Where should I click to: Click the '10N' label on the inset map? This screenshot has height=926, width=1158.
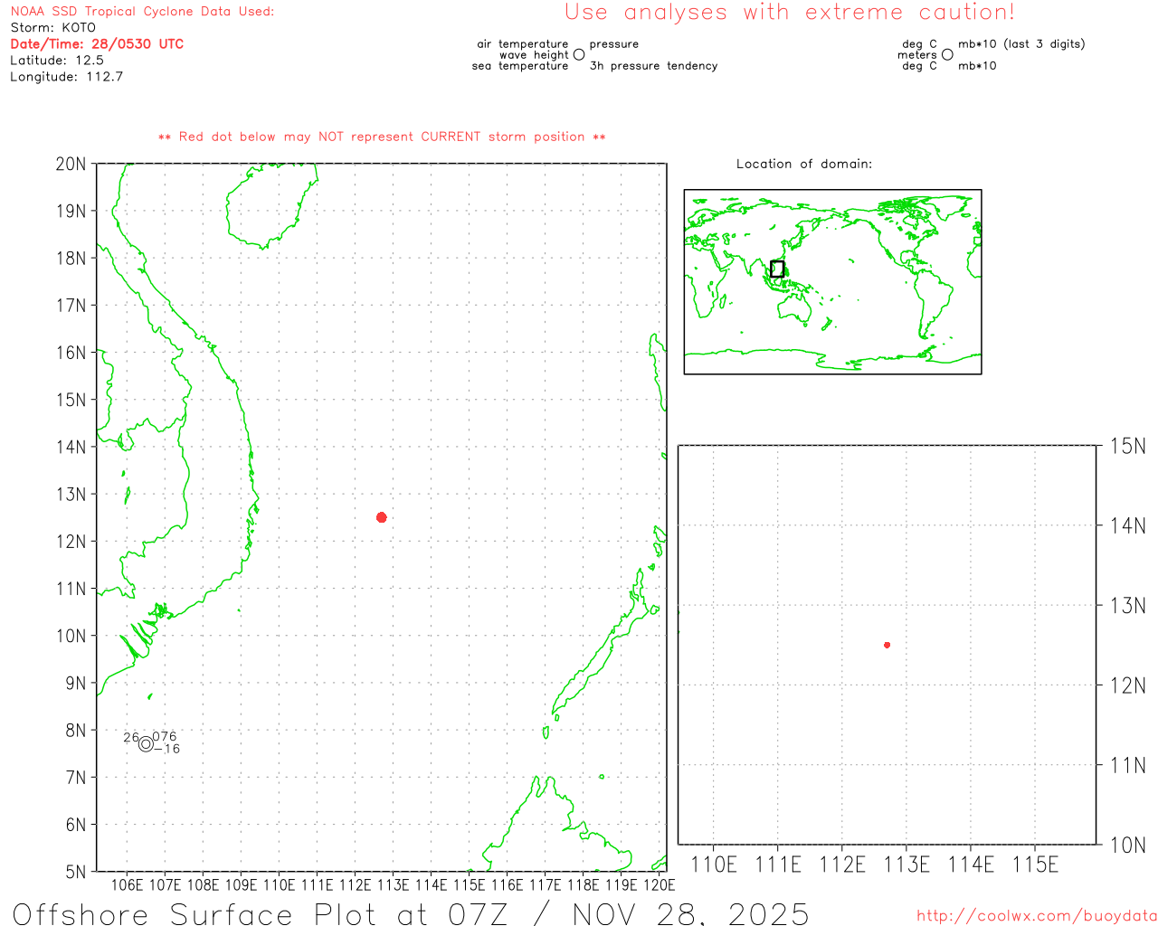(1128, 846)
